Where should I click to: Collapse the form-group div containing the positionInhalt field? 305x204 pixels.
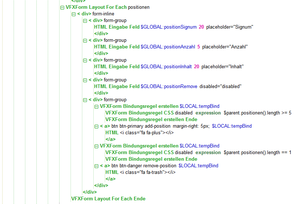tap(85, 60)
